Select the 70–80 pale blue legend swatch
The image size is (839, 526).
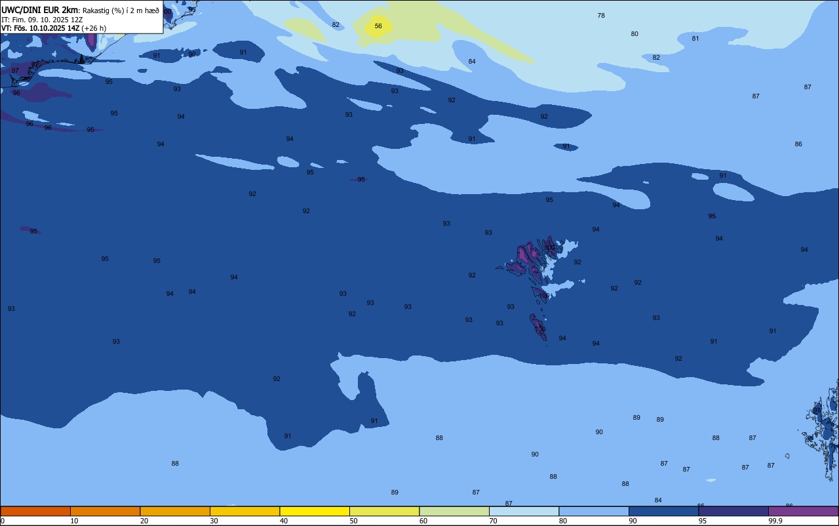point(524,511)
